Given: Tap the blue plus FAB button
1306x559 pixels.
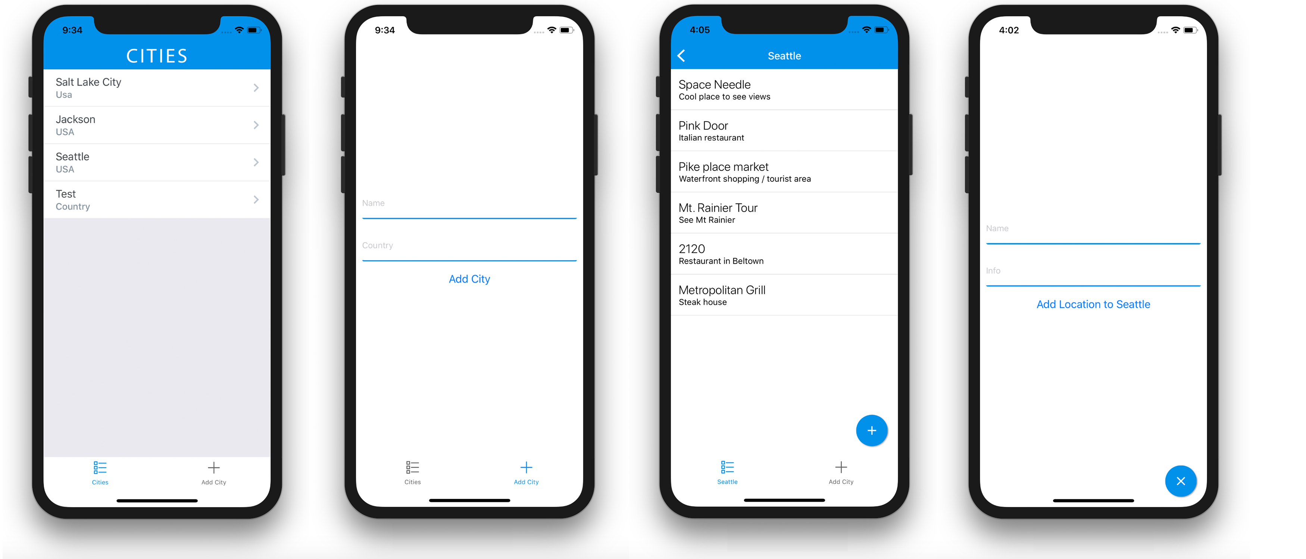Looking at the screenshot, I should pos(872,431).
